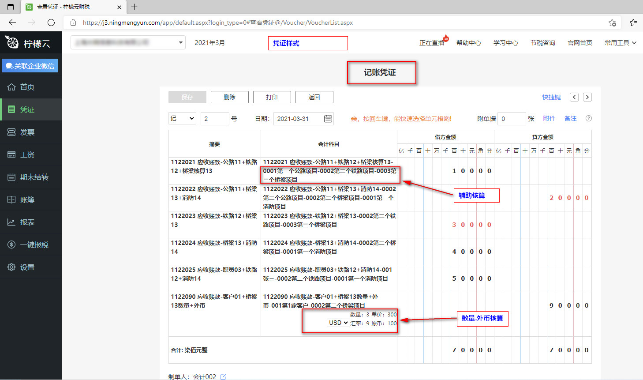
Task: Open 报表 in the sidebar
Action: [27, 222]
